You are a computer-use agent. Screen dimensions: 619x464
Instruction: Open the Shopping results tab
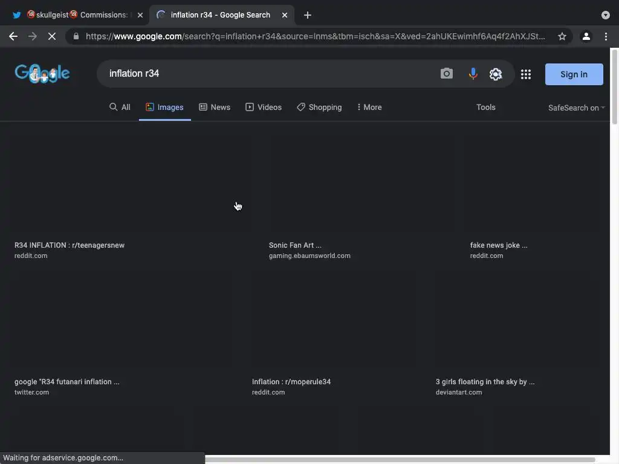pos(319,108)
